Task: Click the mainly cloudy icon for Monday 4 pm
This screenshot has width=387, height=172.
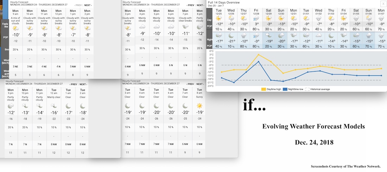Action: click(x=142, y=26)
